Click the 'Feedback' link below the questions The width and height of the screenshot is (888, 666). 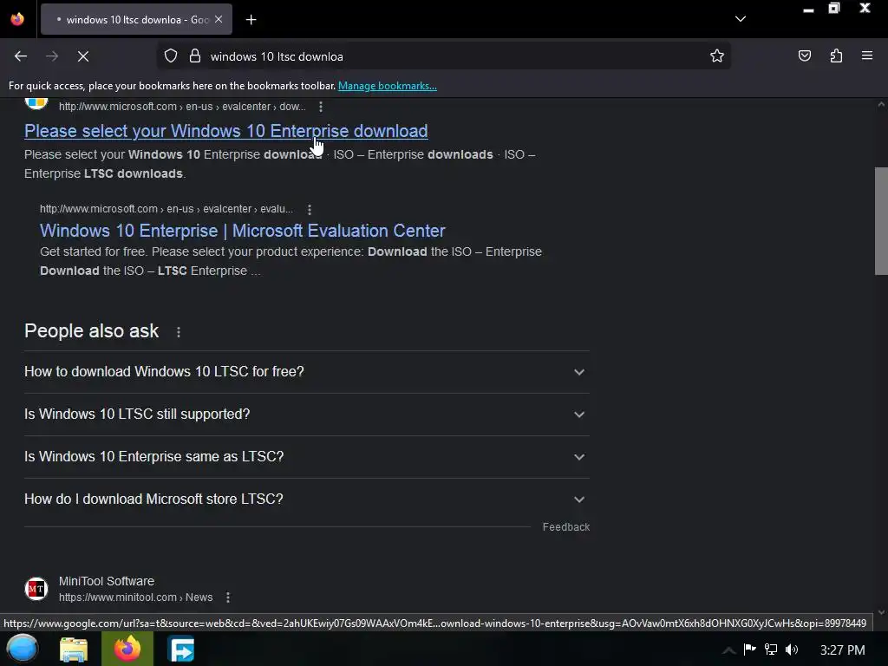pyautogui.click(x=565, y=527)
